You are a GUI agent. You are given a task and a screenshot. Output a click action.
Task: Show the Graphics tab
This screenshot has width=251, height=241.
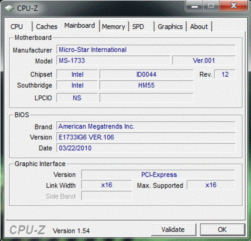point(170,27)
